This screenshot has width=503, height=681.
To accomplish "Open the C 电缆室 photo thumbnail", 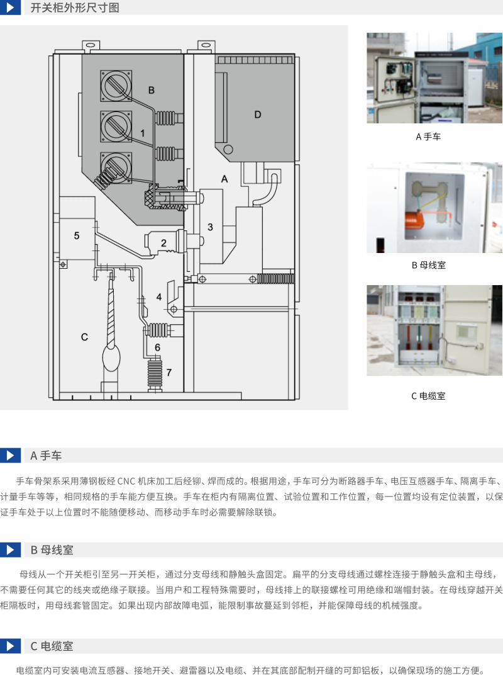I will point(434,330).
